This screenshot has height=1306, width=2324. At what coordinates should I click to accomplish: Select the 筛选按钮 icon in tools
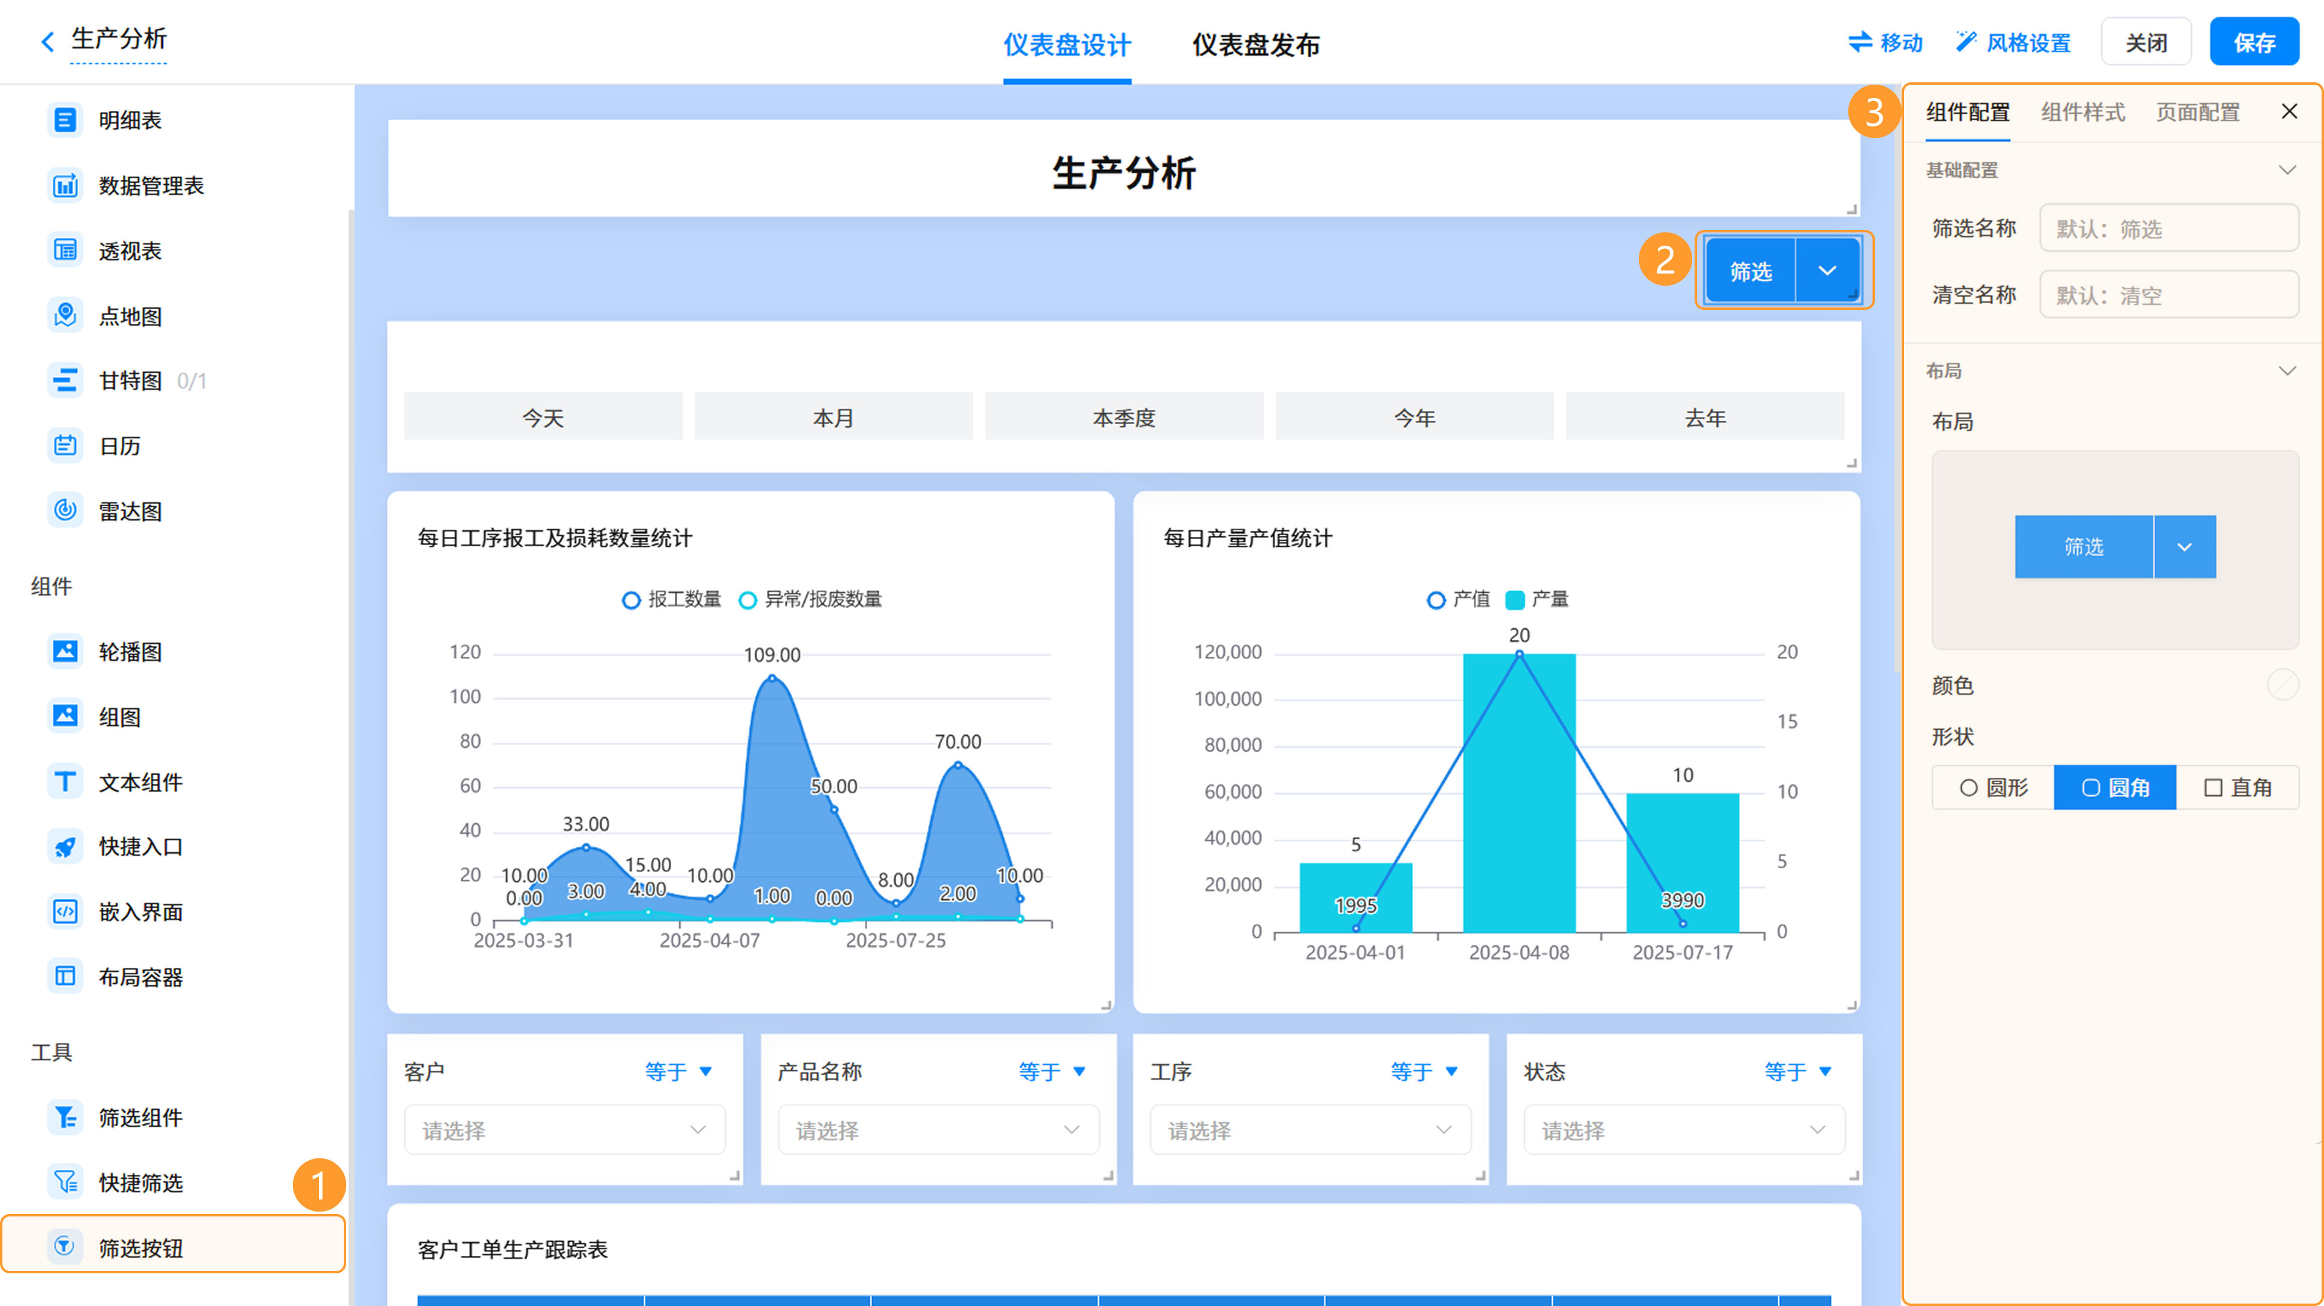65,1247
